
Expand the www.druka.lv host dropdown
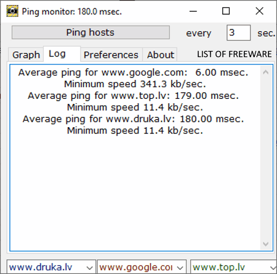[89, 268]
